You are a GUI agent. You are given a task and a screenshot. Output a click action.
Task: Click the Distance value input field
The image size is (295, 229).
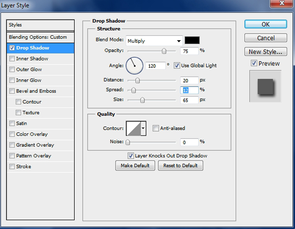pos(189,81)
